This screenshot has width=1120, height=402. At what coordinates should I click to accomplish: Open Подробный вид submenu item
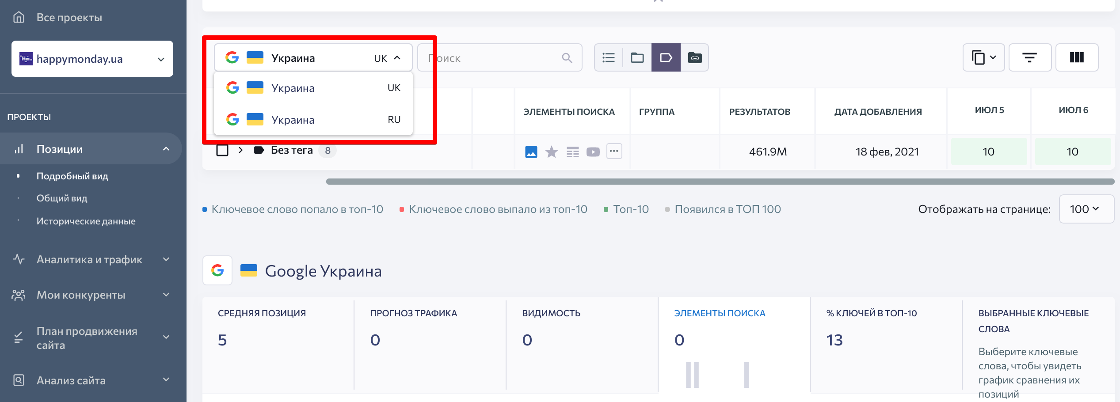[x=72, y=176]
